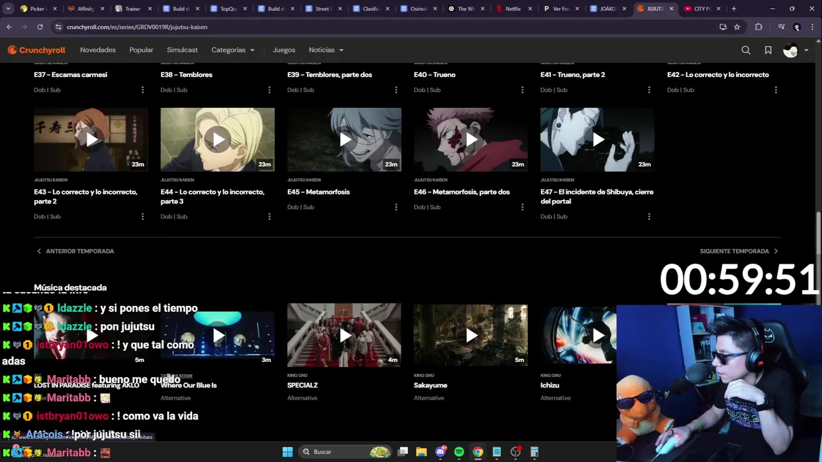Open new browser tab with plus
822x462 pixels.
[x=733, y=9]
